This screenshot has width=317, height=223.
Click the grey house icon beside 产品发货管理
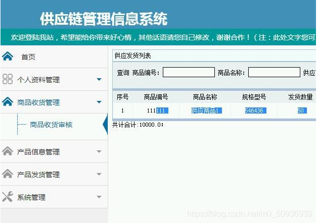point(8,174)
